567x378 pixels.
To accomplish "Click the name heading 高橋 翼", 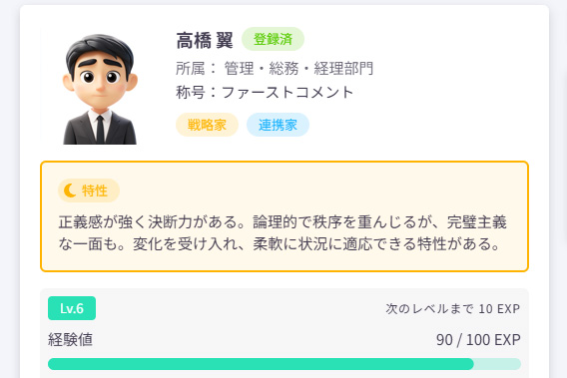I will (x=205, y=40).
